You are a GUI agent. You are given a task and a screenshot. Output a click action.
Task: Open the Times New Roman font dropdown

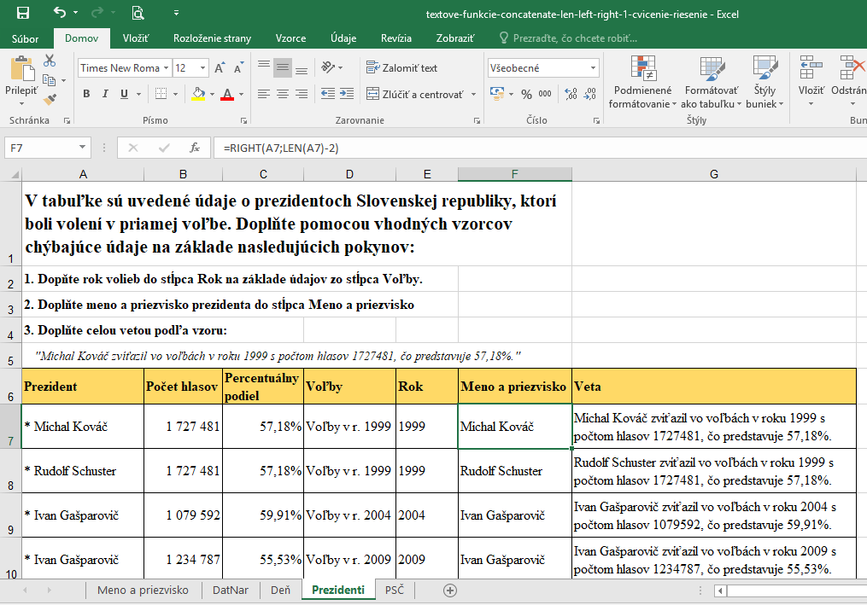[165, 68]
